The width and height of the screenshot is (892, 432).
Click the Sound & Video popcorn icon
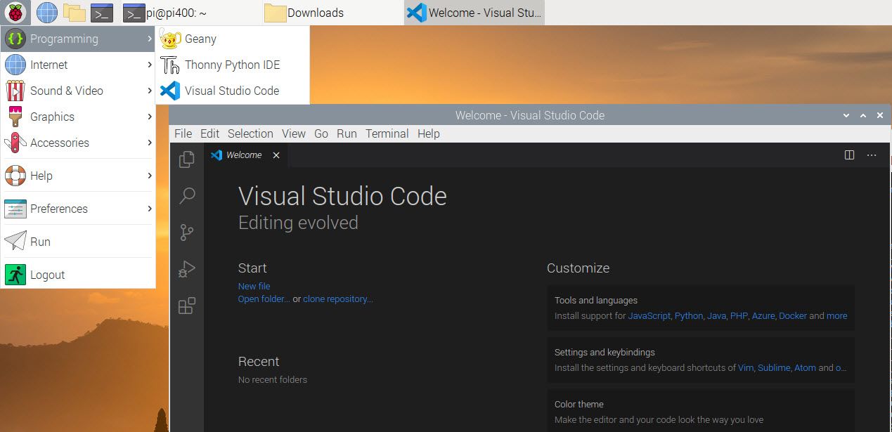(x=15, y=91)
